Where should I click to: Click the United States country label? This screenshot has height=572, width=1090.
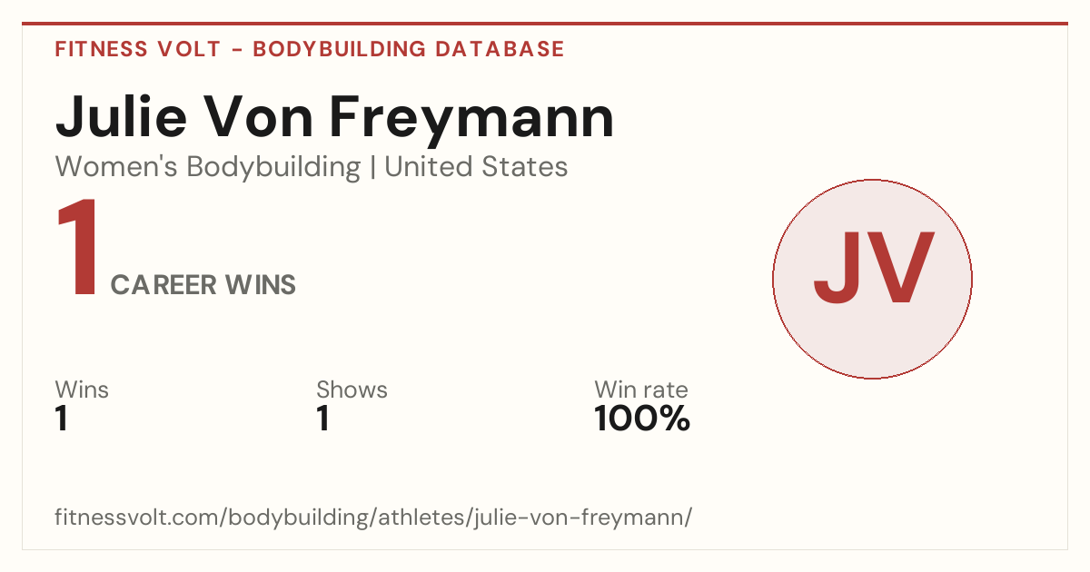[476, 167]
